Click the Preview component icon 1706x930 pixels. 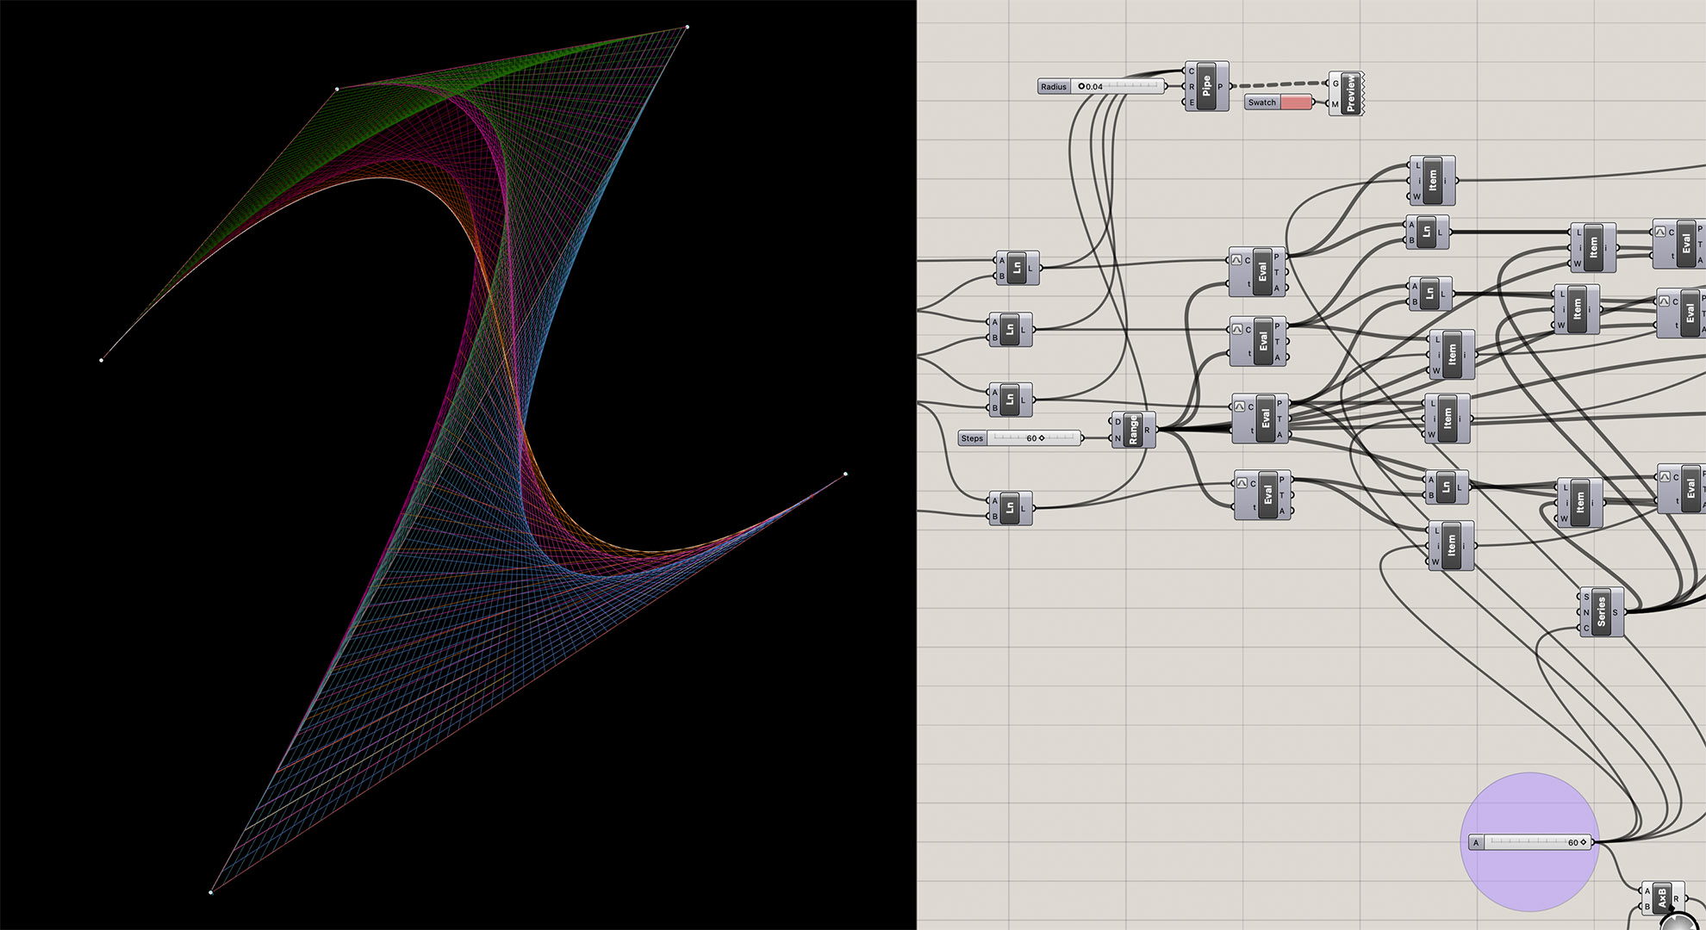click(x=1349, y=95)
